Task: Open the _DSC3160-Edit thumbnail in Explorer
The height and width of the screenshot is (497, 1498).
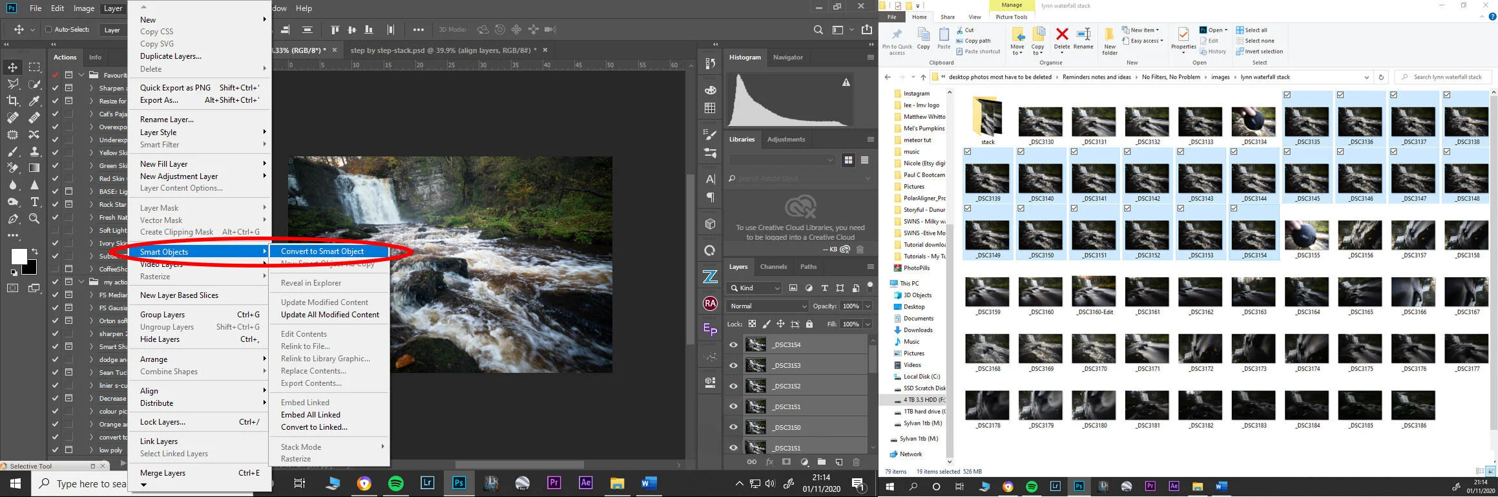Action: (x=1094, y=297)
